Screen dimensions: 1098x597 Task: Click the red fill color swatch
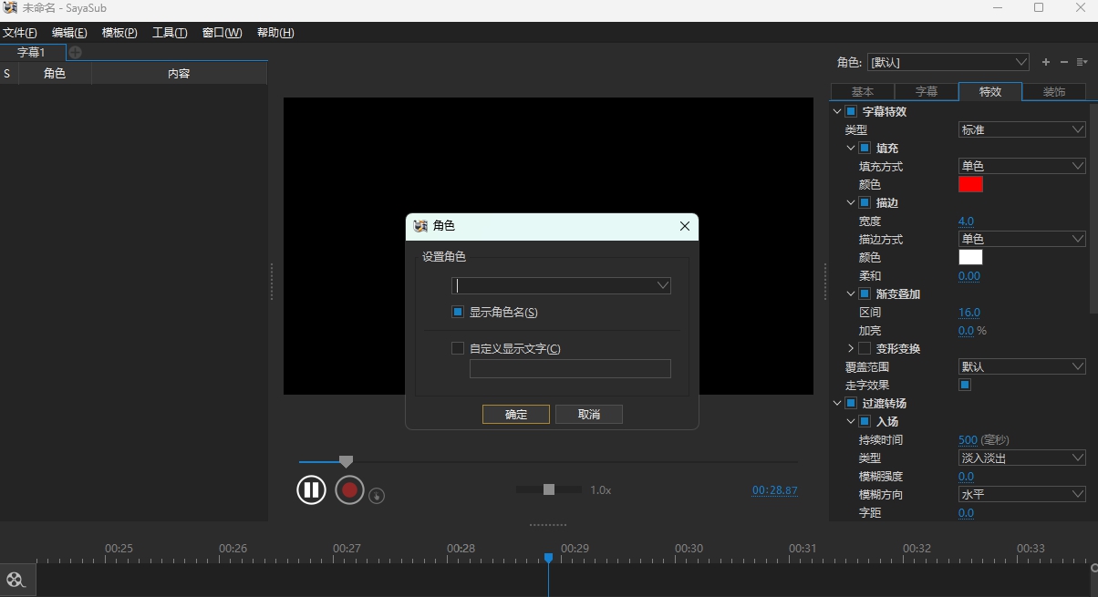tap(970, 184)
